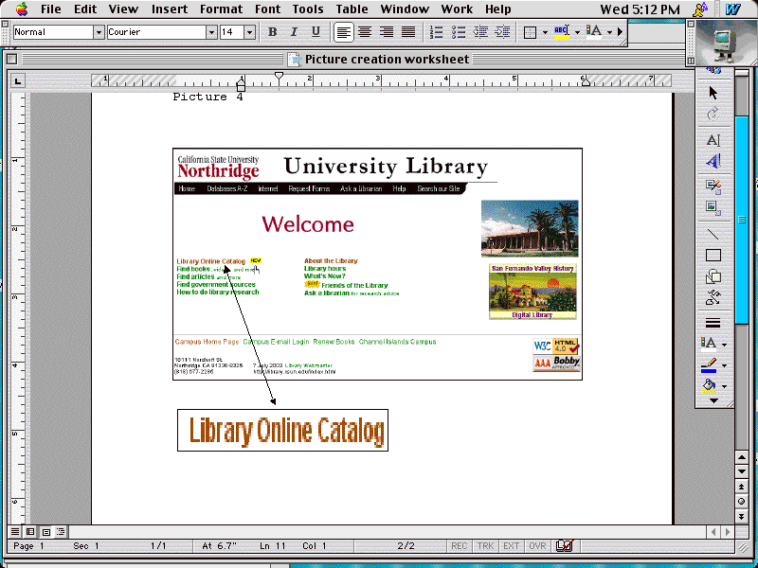The image size is (758, 568).
Task: Open the font size dropdown
Action: tap(249, 32)
